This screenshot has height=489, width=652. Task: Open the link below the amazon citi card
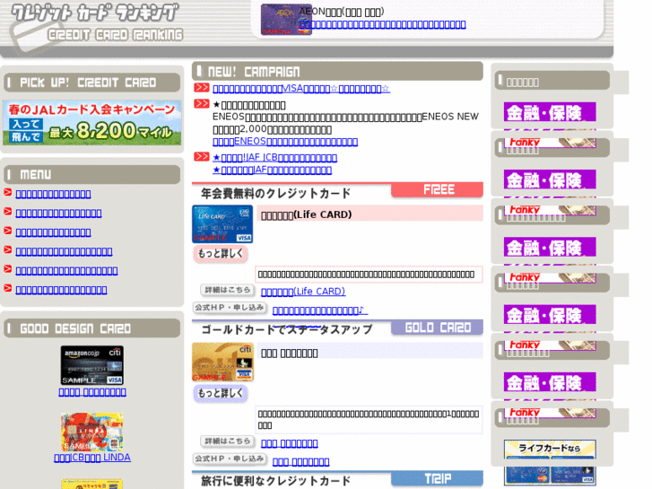tap(92, 392)
